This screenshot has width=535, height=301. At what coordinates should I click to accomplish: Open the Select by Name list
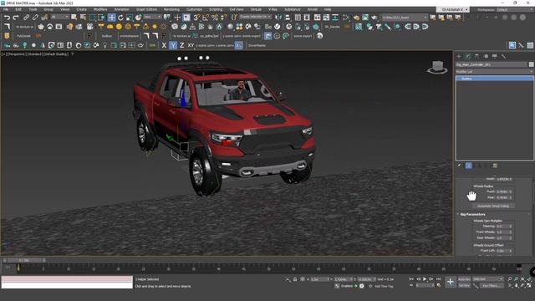83,18
